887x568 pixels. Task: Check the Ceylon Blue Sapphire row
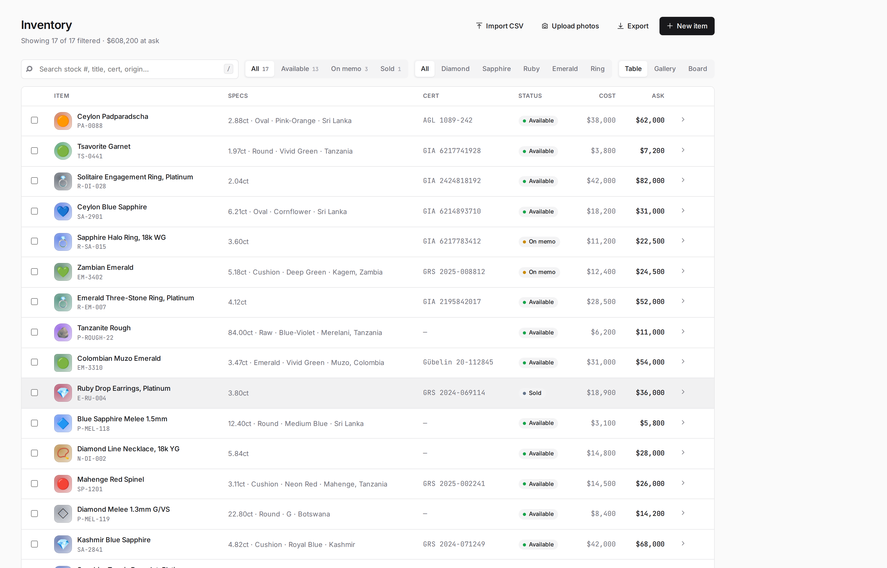(x=34, y=211)
